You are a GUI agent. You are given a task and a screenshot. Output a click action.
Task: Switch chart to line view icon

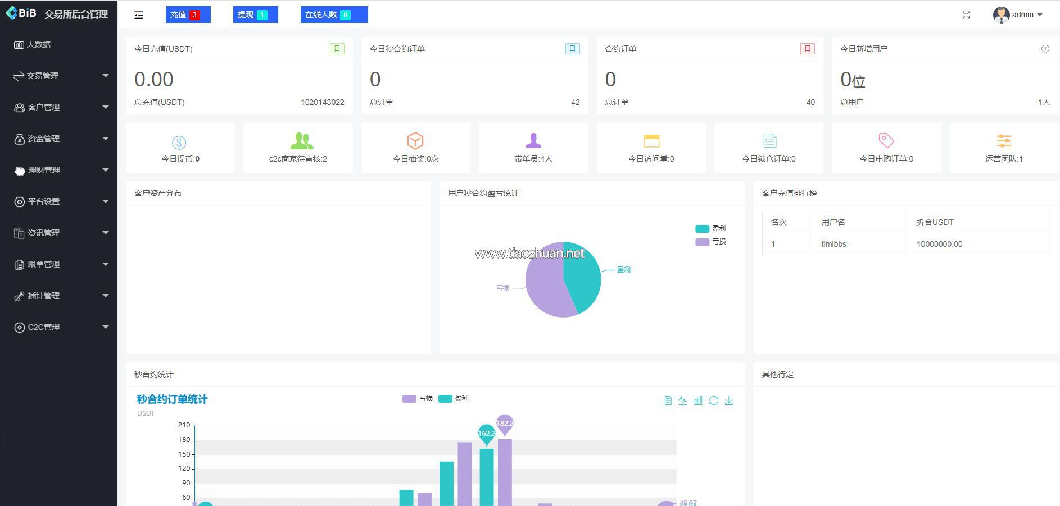click(x=682, y=401)
